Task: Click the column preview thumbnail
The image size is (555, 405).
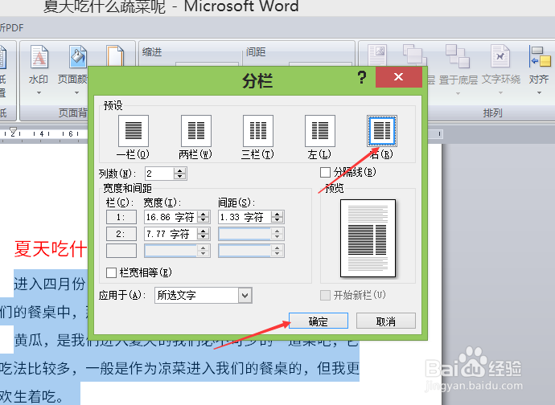Action: [x=368, y=238]
